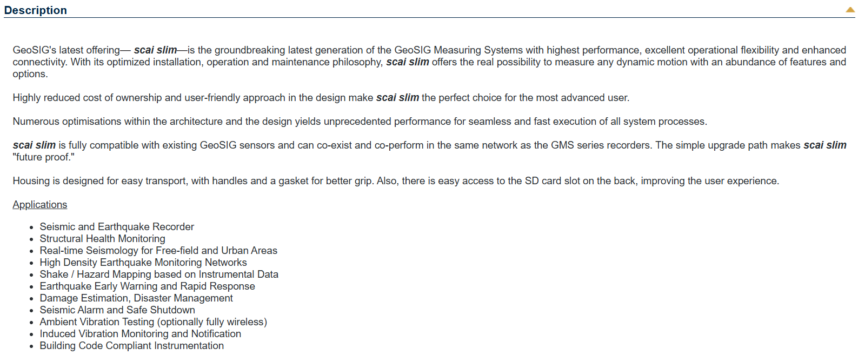The image size is (858, 355).
Task: Click the Shake / Hazard Mapping list item
Action: [x=159, y=274]
